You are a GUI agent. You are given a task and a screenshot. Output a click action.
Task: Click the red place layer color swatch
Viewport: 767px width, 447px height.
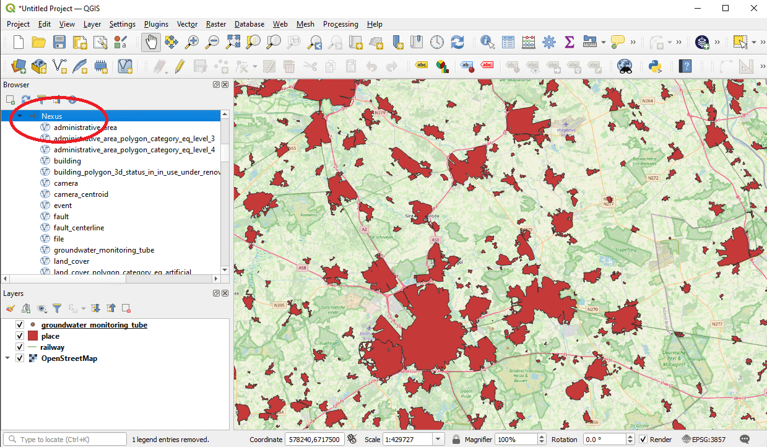(33, 336)
